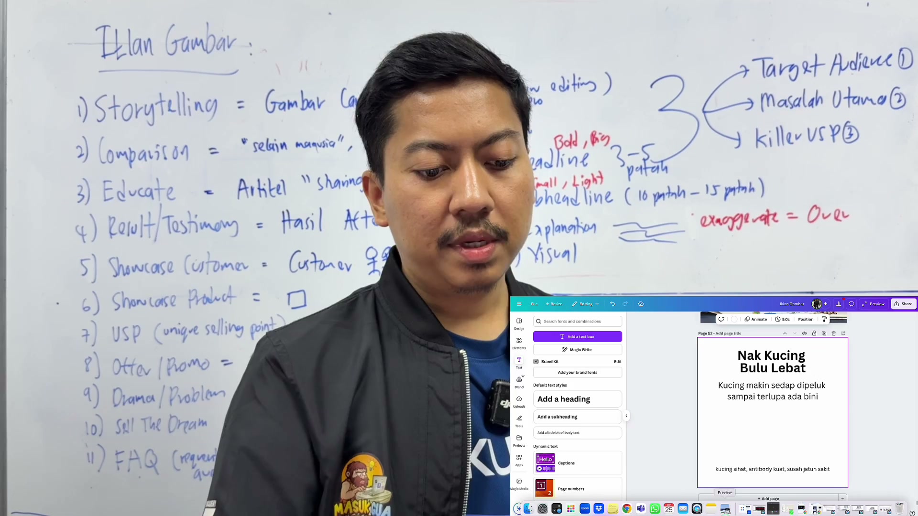
Task: Open the Magic Media panel
Action: [x=519, y=484]
